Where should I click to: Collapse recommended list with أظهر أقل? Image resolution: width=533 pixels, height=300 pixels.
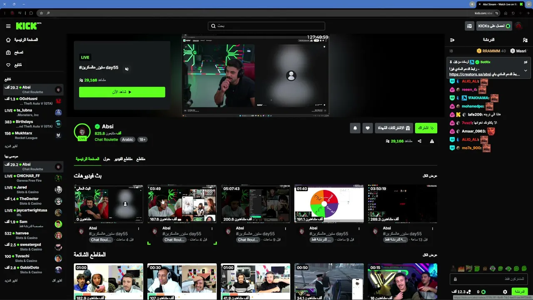click(x=57, y=280)
